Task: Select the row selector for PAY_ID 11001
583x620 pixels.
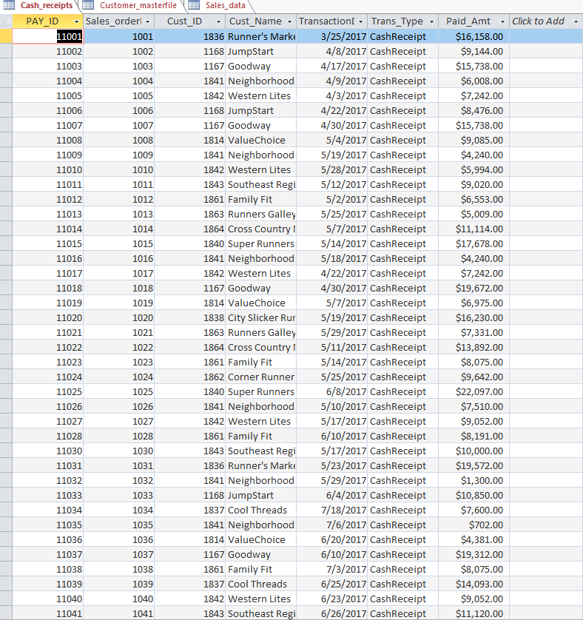Action: [6, 36]
